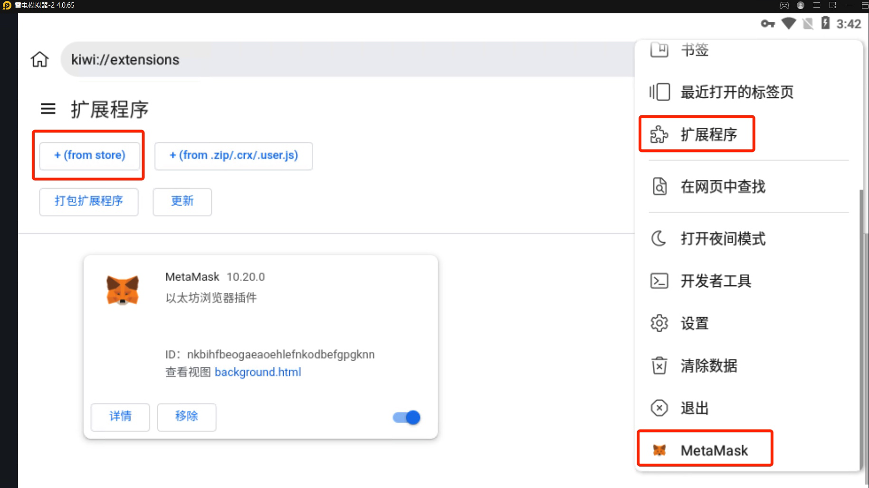Click 移除 to remove MetaMask
The width and height of the screenshot is (869, 488).
coord(187,417)
